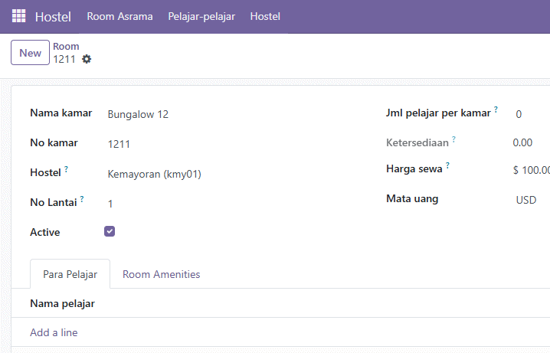The width and height of the screenshot is (550, 353).
Task: Select the Para Pelajar tab
Action: 70,274
